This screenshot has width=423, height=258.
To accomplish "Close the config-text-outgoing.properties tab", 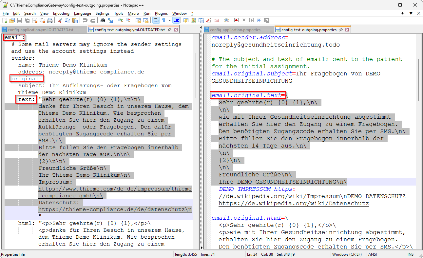I will 347,30.
